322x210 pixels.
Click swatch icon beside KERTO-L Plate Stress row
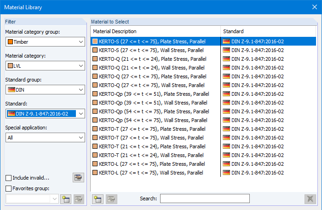point(95,164)
